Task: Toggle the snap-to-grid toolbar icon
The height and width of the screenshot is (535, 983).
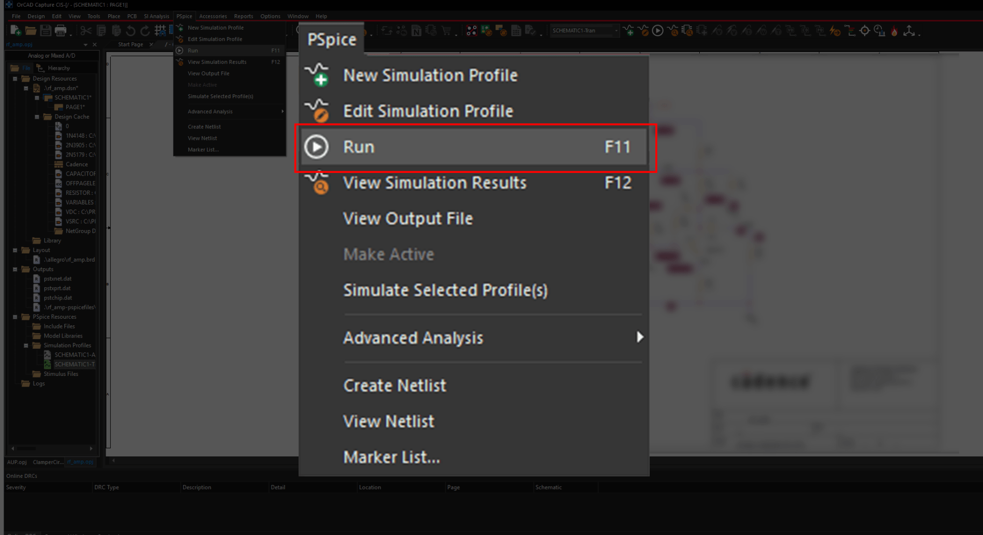Action: (160, 31)
